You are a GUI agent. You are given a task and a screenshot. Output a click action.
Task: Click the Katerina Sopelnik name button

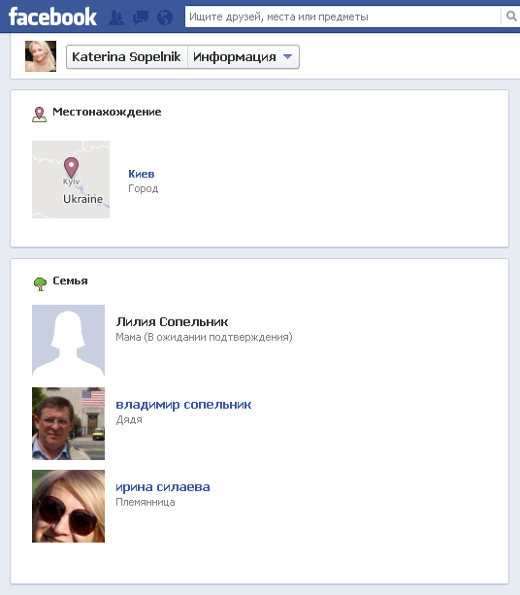127,57
